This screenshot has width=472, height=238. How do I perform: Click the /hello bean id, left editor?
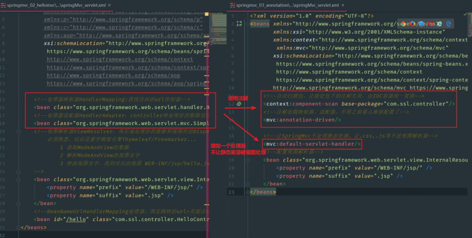tap(76, 220)
